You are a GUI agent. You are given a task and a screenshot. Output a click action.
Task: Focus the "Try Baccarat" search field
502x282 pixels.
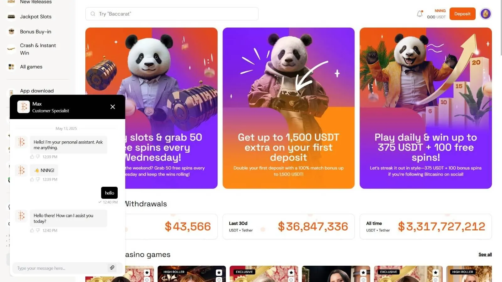coord(172,14)
